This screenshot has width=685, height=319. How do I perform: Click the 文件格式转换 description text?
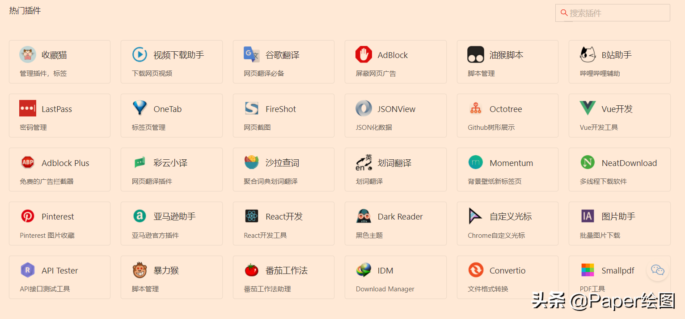(488, 289)
